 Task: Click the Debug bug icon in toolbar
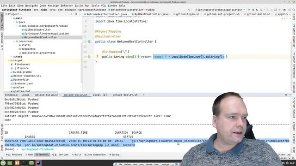253,10
